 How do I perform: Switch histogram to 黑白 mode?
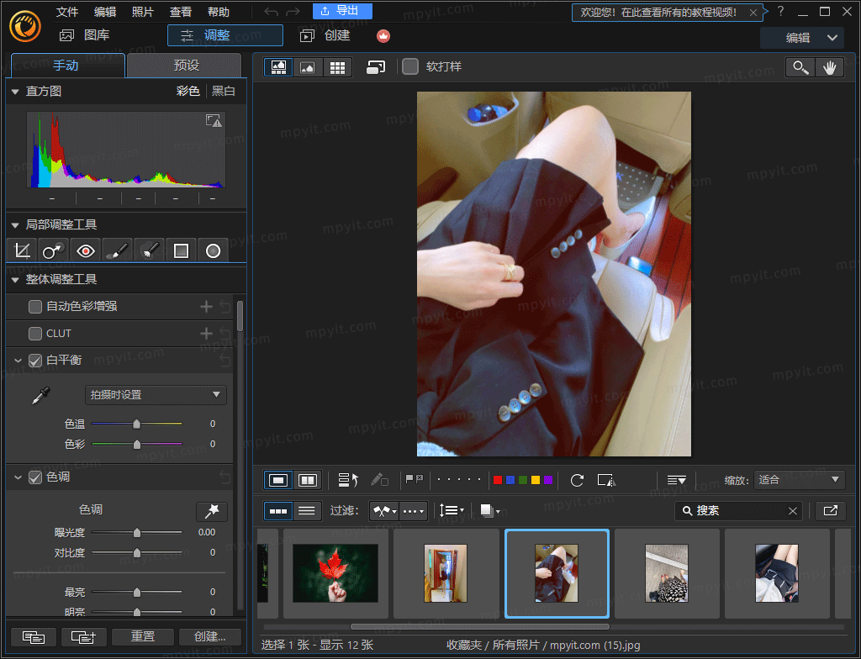click(x=224, y=91)
